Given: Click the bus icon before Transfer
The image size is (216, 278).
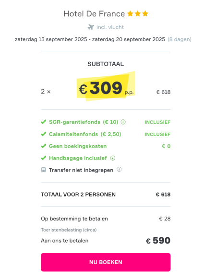Looking at the screenshot, I should pyautogui.click(x=44, y=170).
